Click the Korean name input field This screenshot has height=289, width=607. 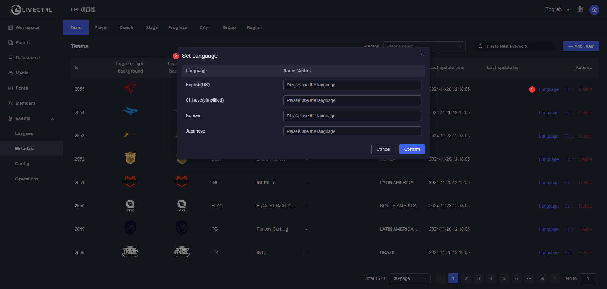pyautogui.click(x=352, y=116)
